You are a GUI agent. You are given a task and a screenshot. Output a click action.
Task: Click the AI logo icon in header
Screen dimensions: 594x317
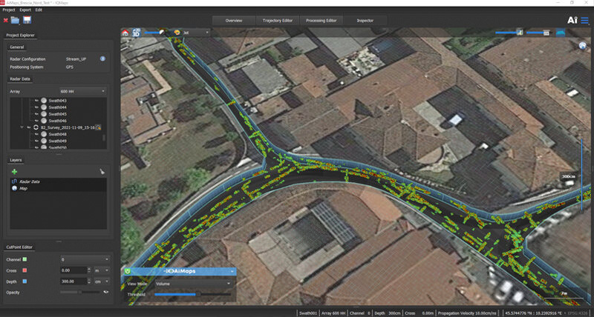572,21
